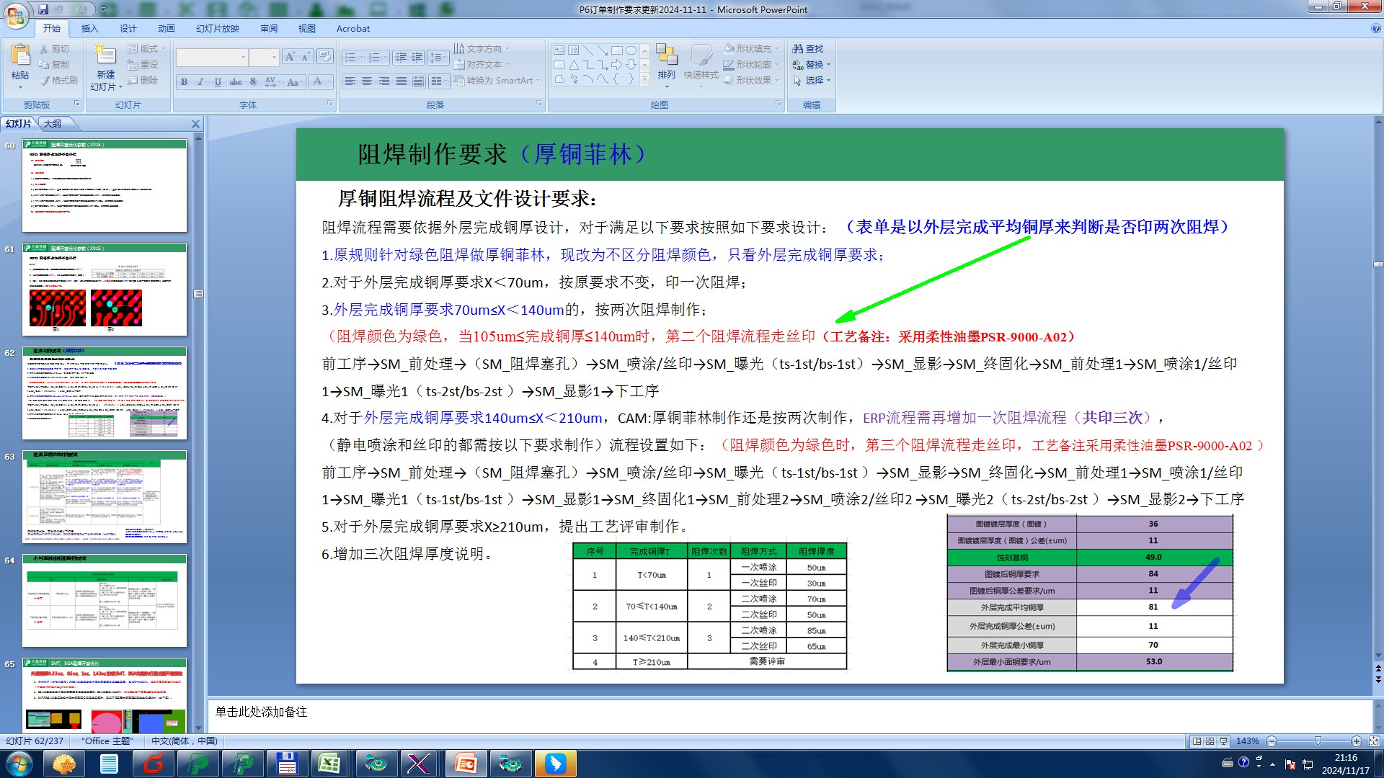
Task: Open the Insert (插入) ribbon tab
Action: pyautogui.click(x=89, y=28)
